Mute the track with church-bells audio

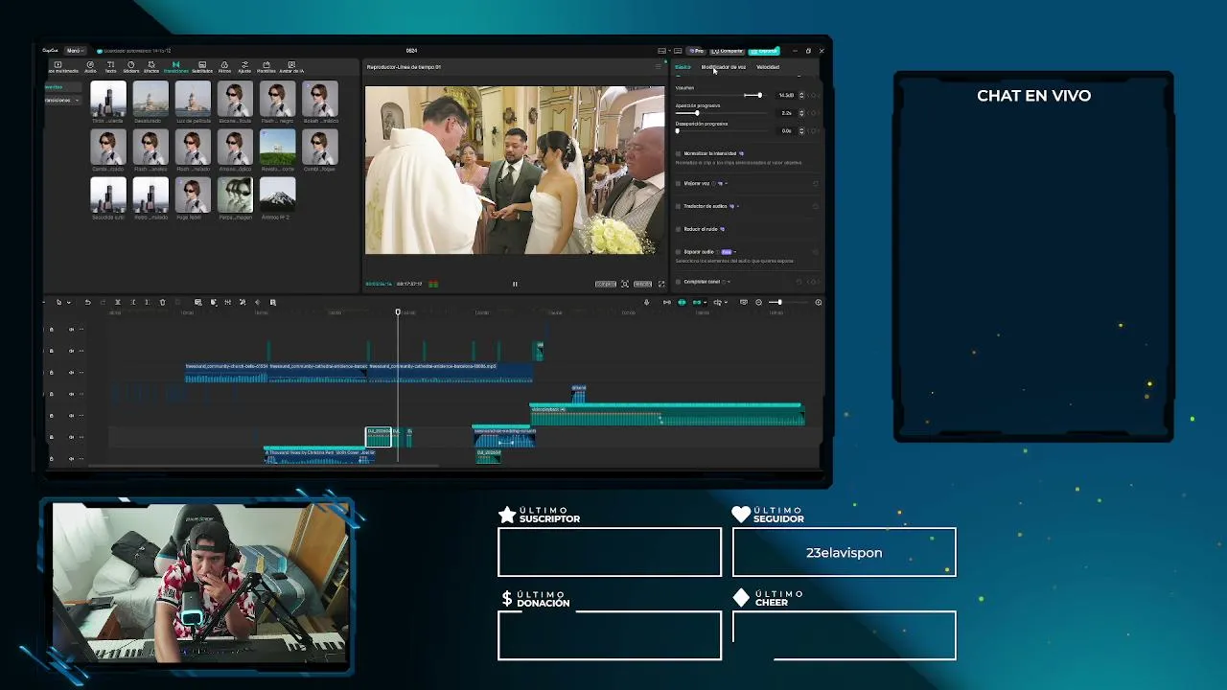[71, 372]
